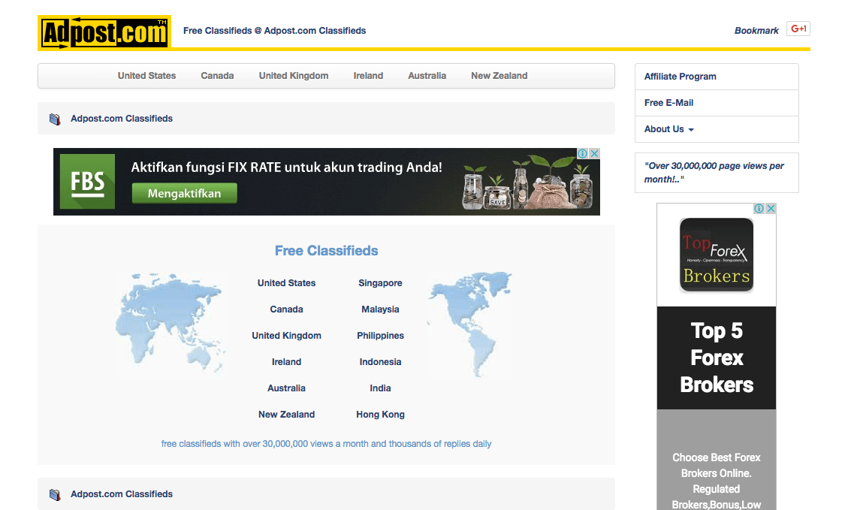
Task: Click the folder icon beside bottom Adpost.com Classifieds
Action: [55, 493]
